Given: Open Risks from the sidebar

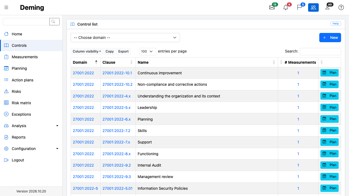Looking at the screenshot, I should pyautogui.click(x=31, y=91).
